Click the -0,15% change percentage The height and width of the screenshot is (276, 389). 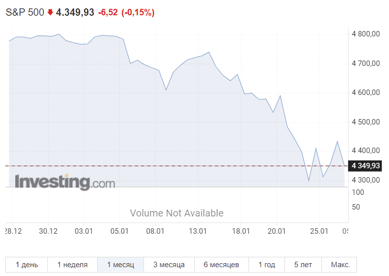[x=138, y=12]
